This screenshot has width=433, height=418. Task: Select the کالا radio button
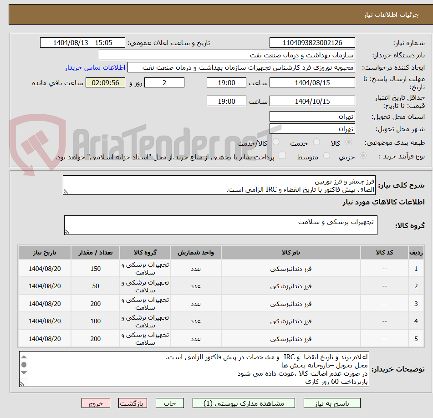pos(348,142)
